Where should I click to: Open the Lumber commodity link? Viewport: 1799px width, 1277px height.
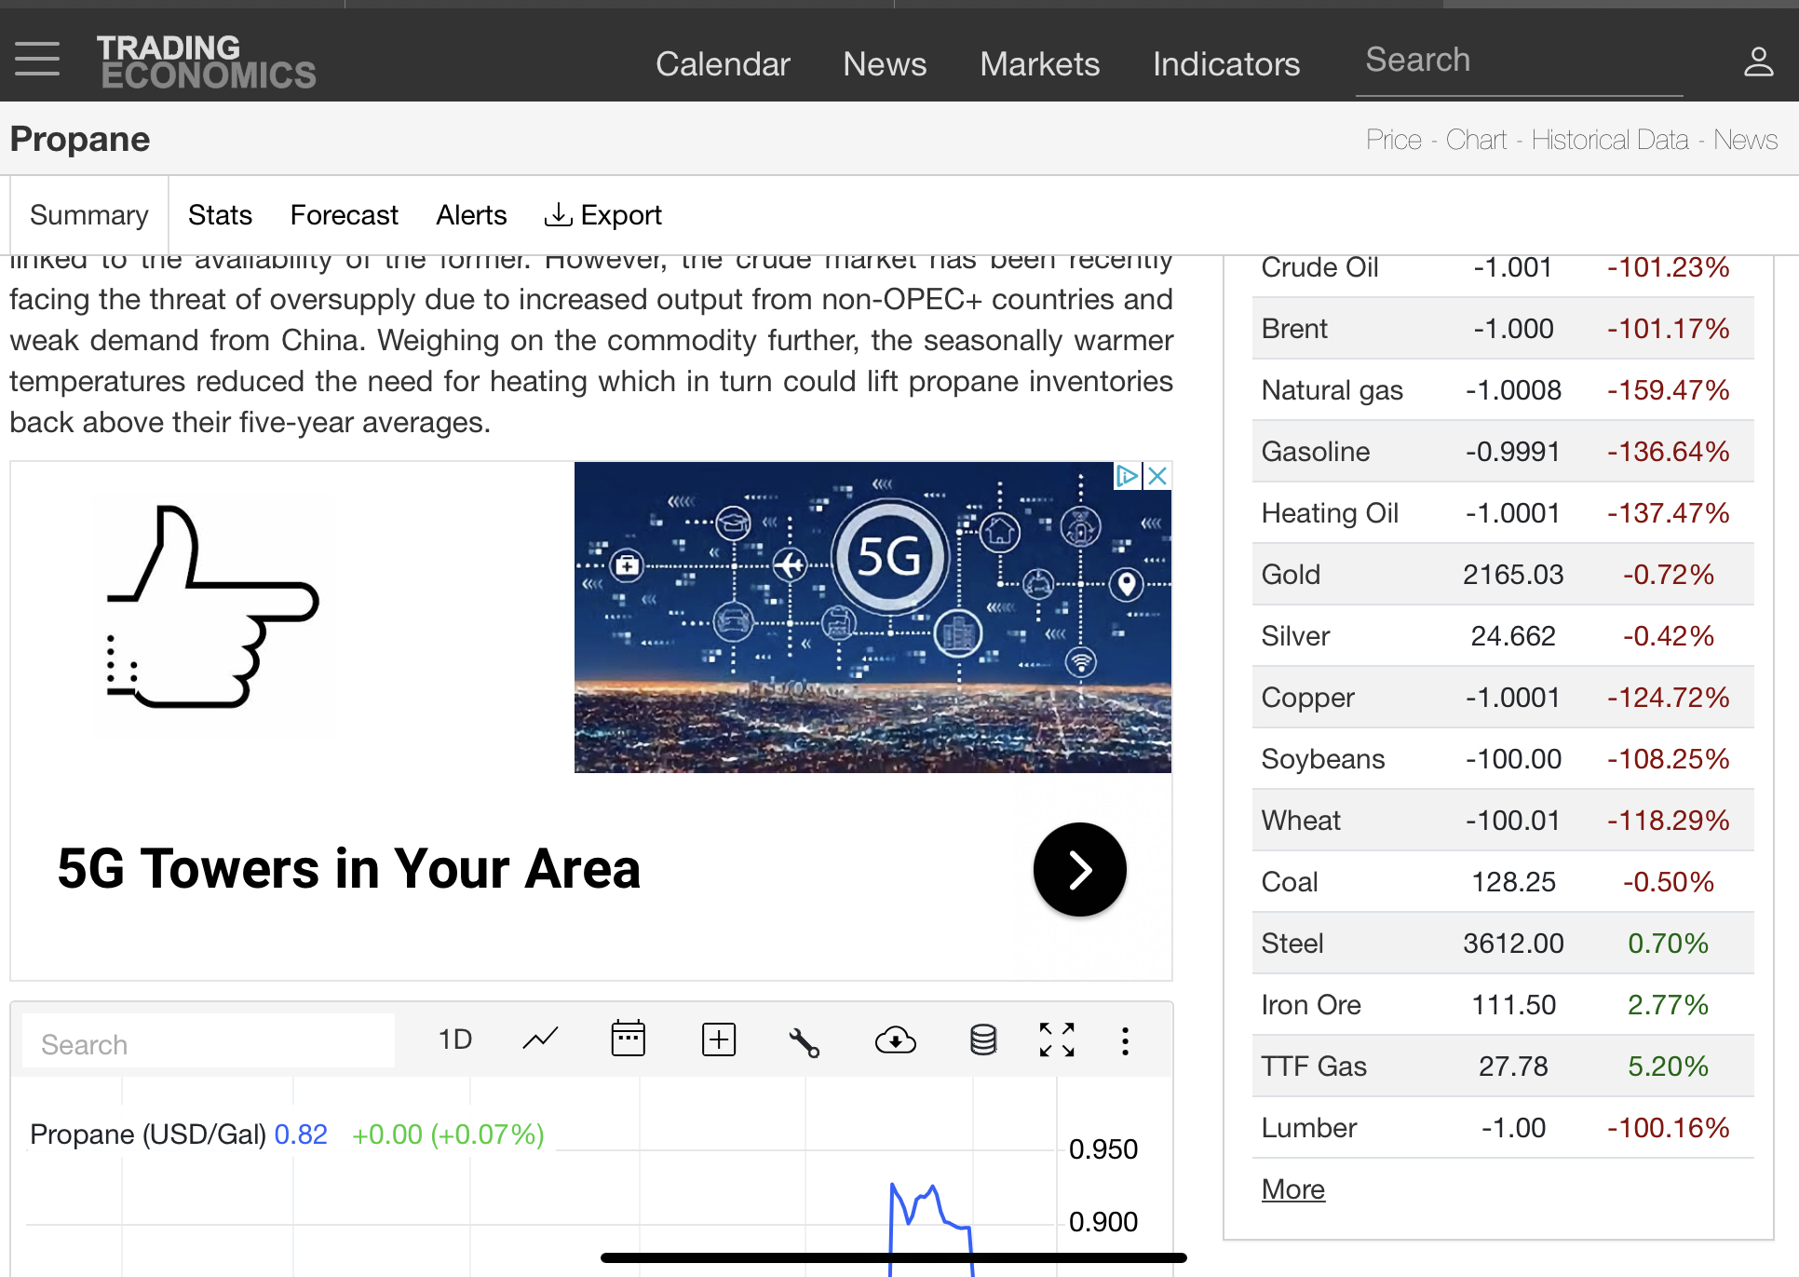click(x=1308, y=1128)
